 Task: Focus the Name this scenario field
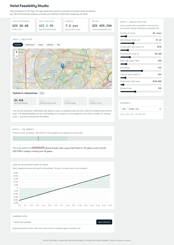(54, 222)
